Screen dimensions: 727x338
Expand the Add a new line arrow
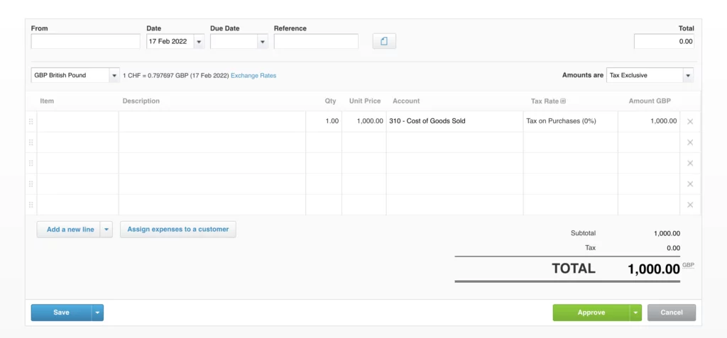[x=106, y=230]
